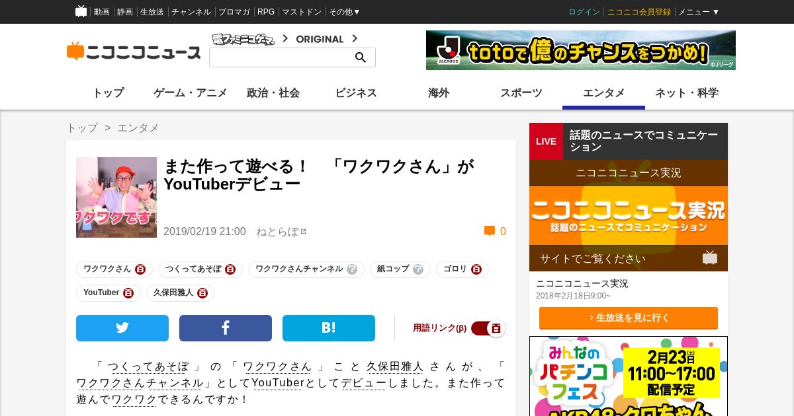Open the ワクワクさん tag
The width and height of the screenshot is (794, 416).
(x=114, y=269)
